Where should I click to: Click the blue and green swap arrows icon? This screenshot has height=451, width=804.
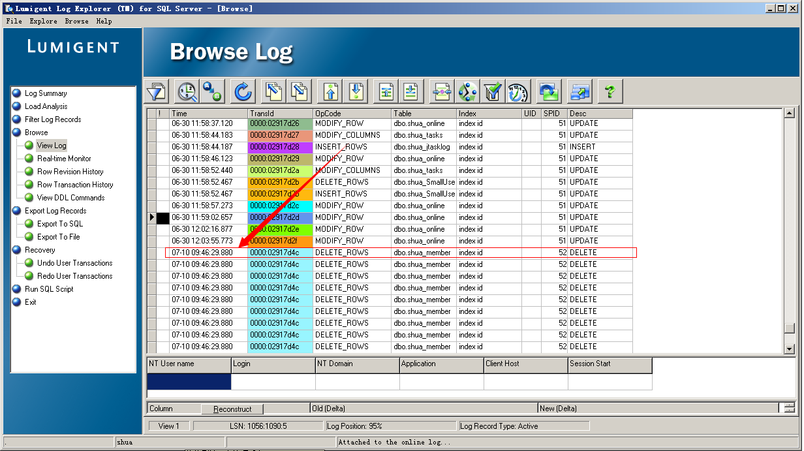(549, 91)
